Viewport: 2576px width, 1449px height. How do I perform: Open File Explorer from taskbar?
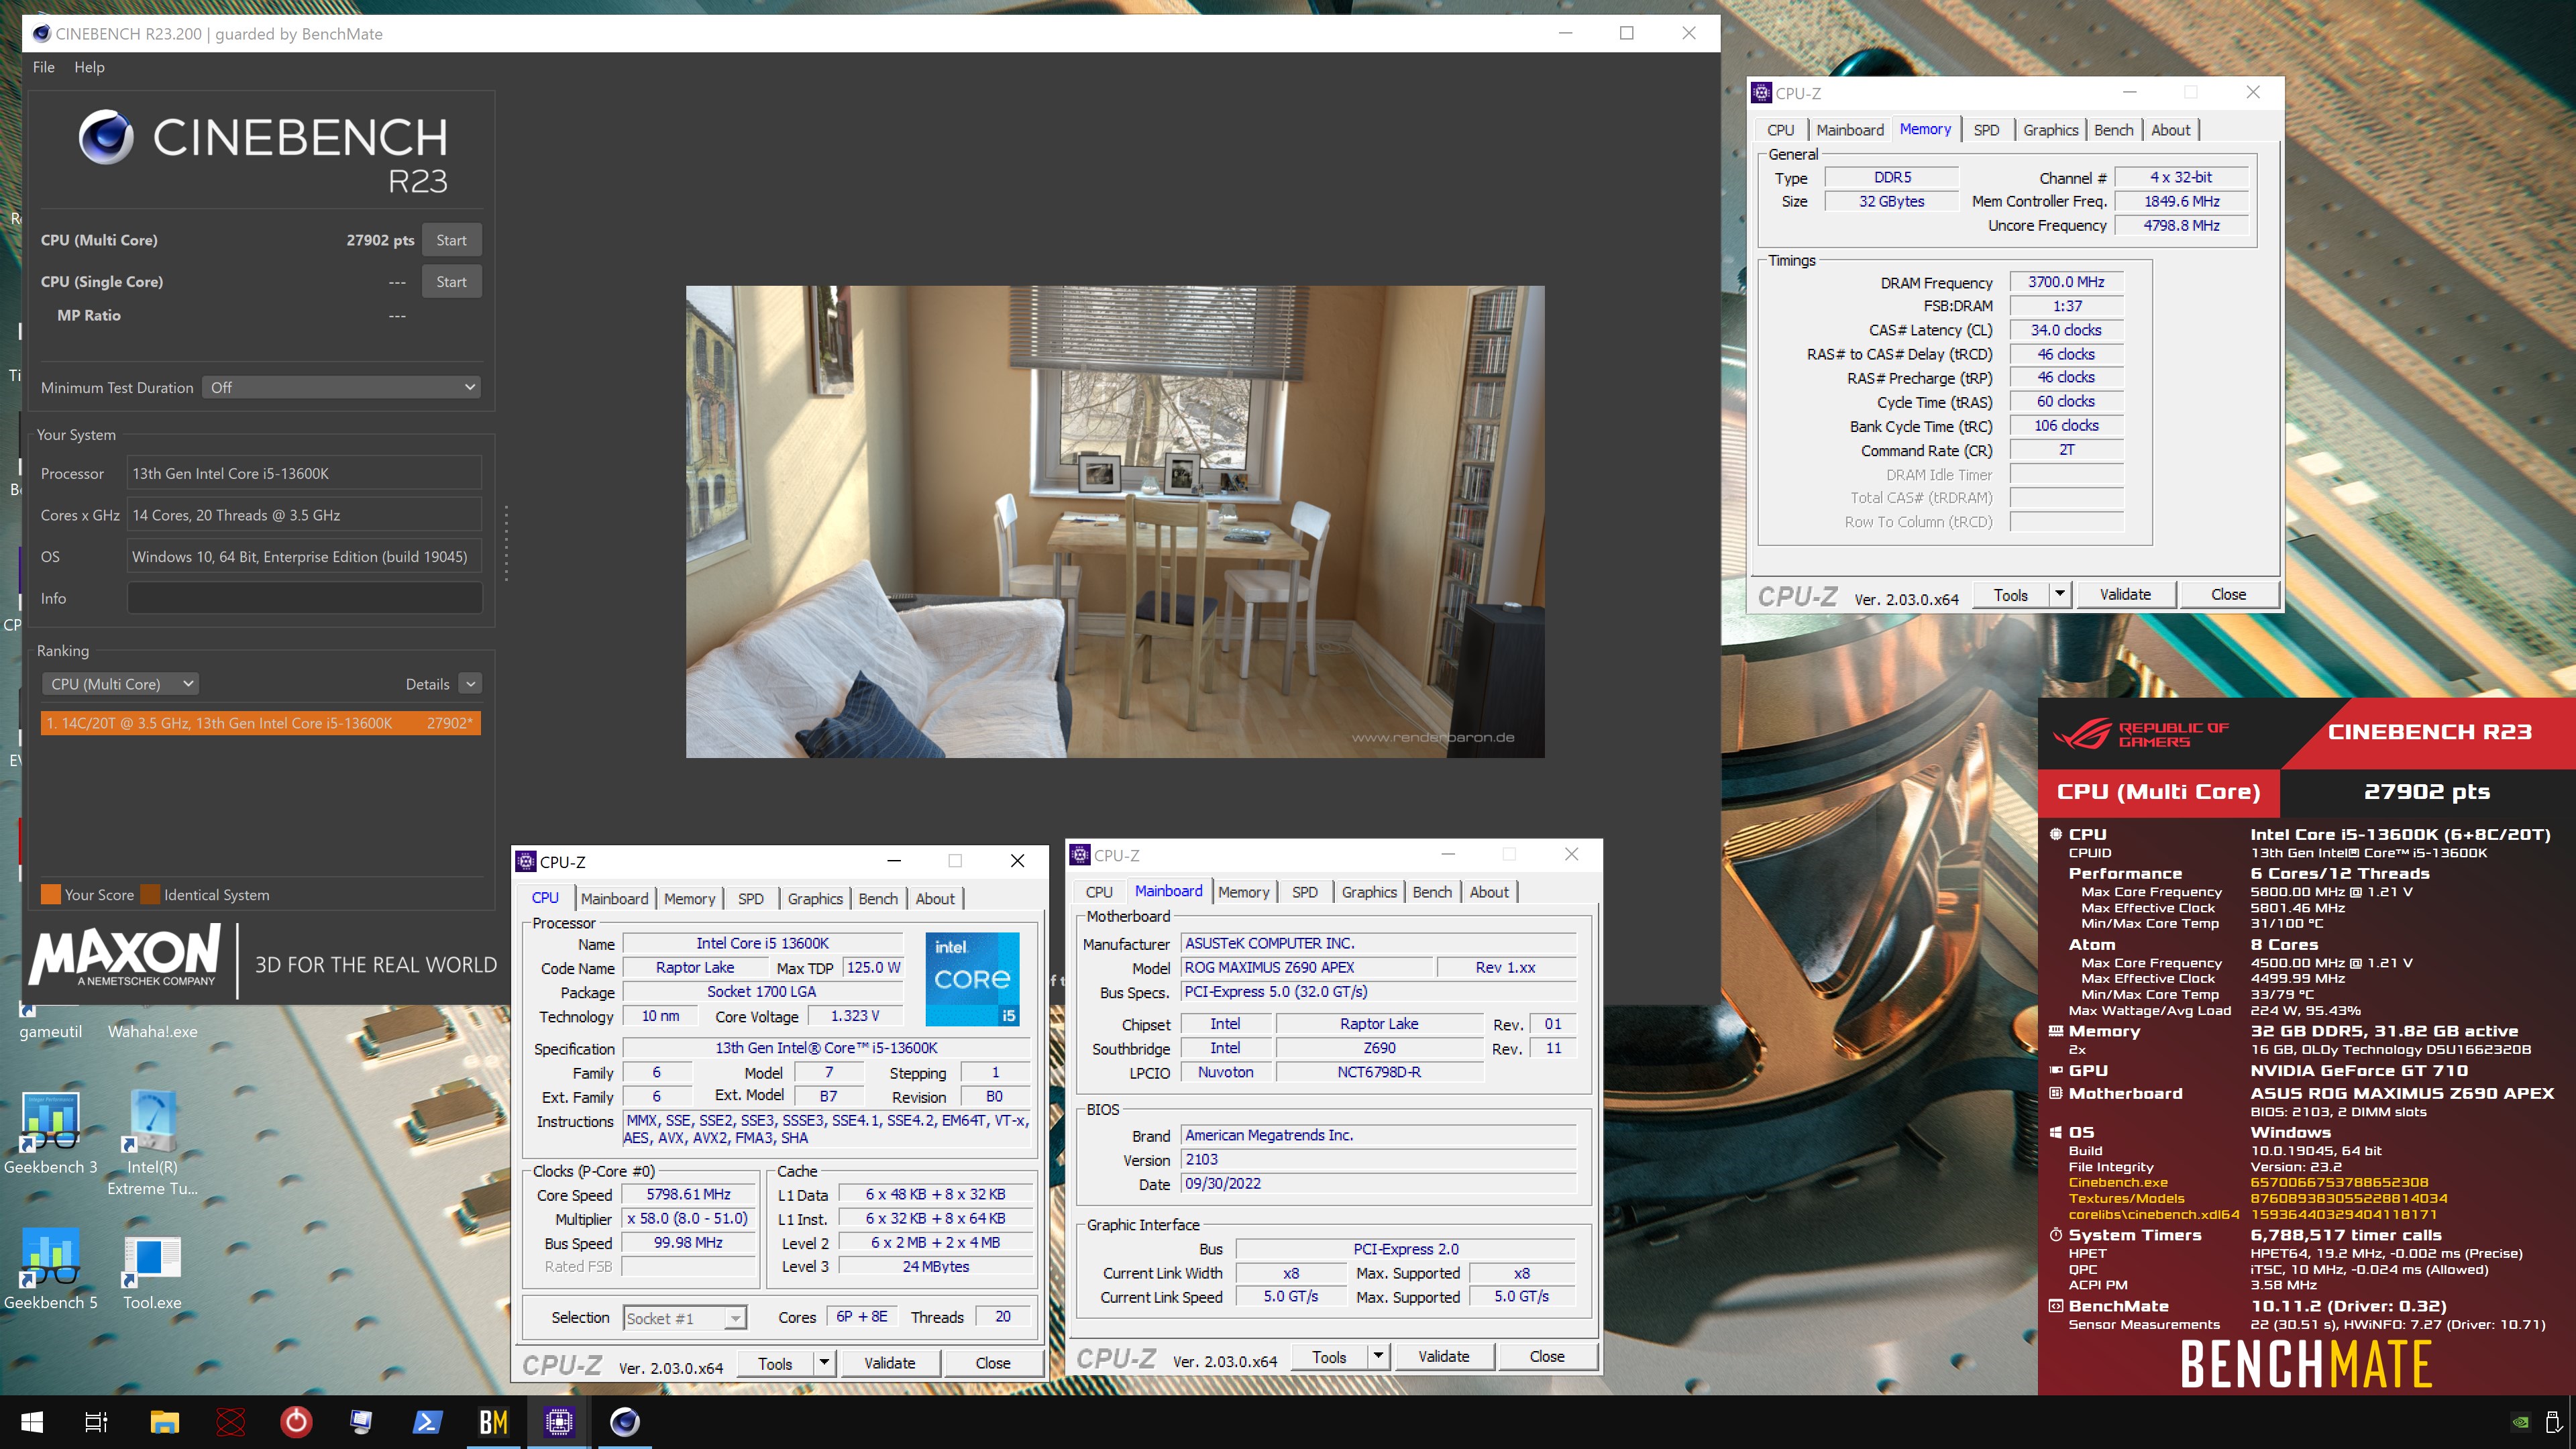coord(164,1421)
